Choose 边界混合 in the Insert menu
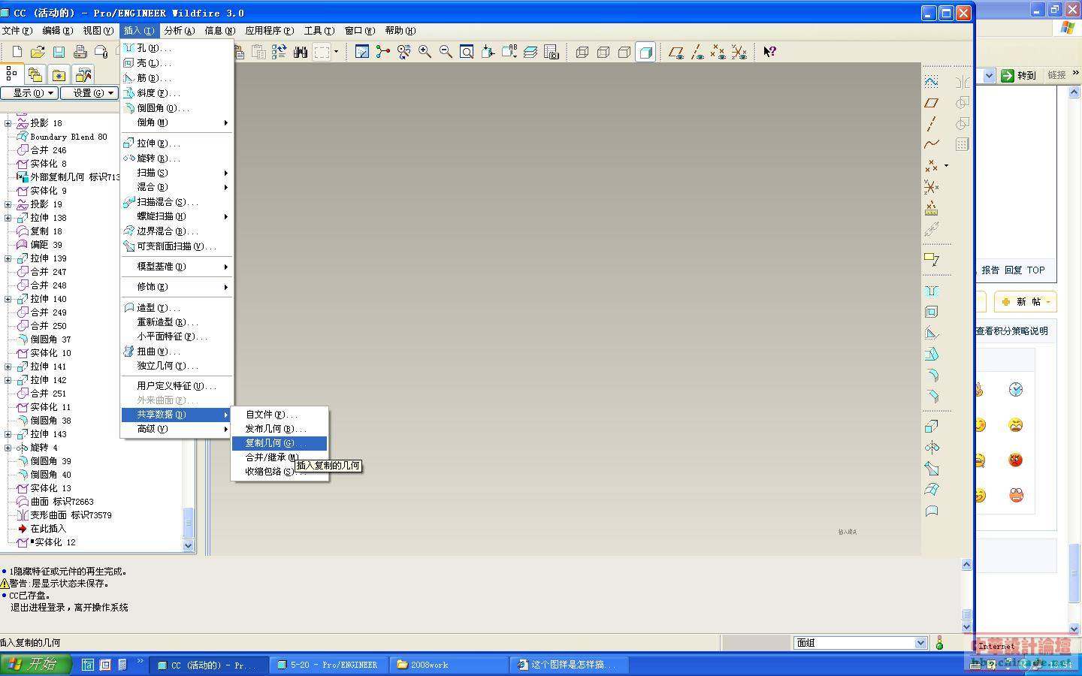Image resolution: width=1082 pixels, height=676 pixels. click(x=177, y=231)
